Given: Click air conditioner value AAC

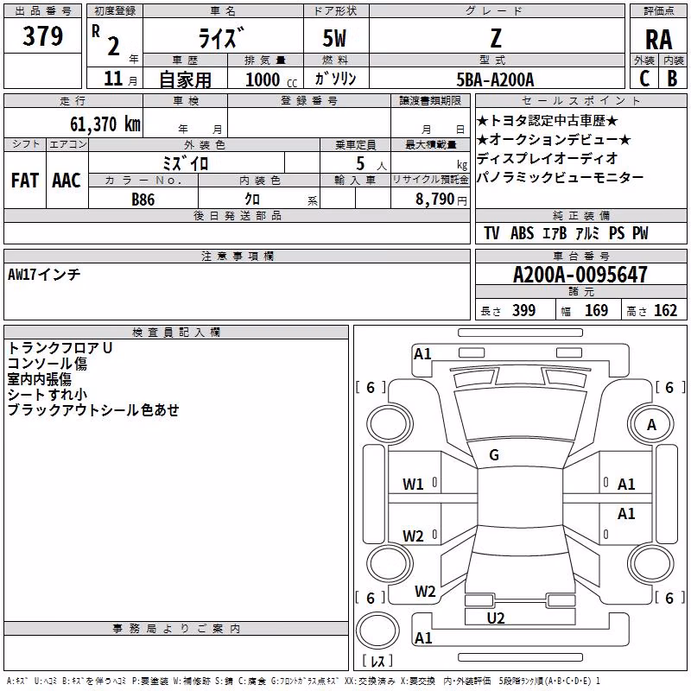Looking at the screenshot, I should point(67,181).
